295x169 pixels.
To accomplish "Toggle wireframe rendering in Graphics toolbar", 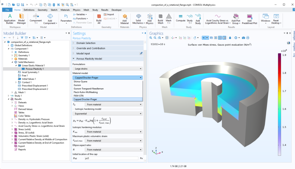I will 216,38.
